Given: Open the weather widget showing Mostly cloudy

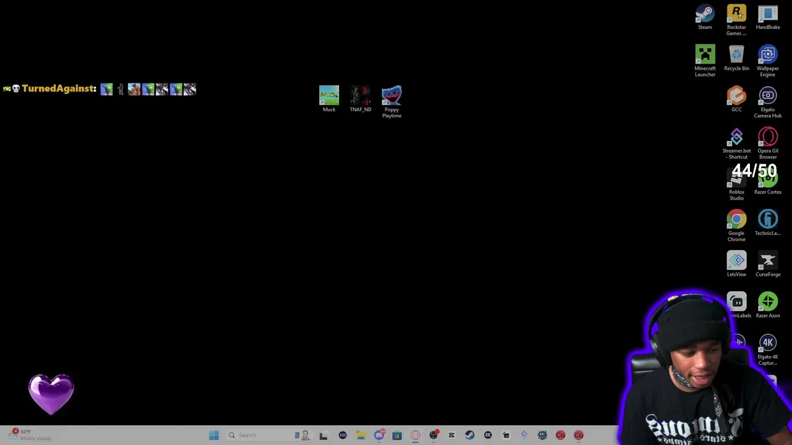Looking at the screenshot, I should tap(31, 435).
